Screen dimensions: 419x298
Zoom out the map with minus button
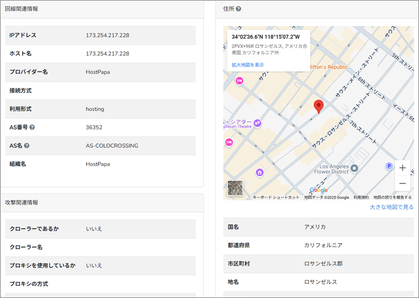tap(402, 184)
